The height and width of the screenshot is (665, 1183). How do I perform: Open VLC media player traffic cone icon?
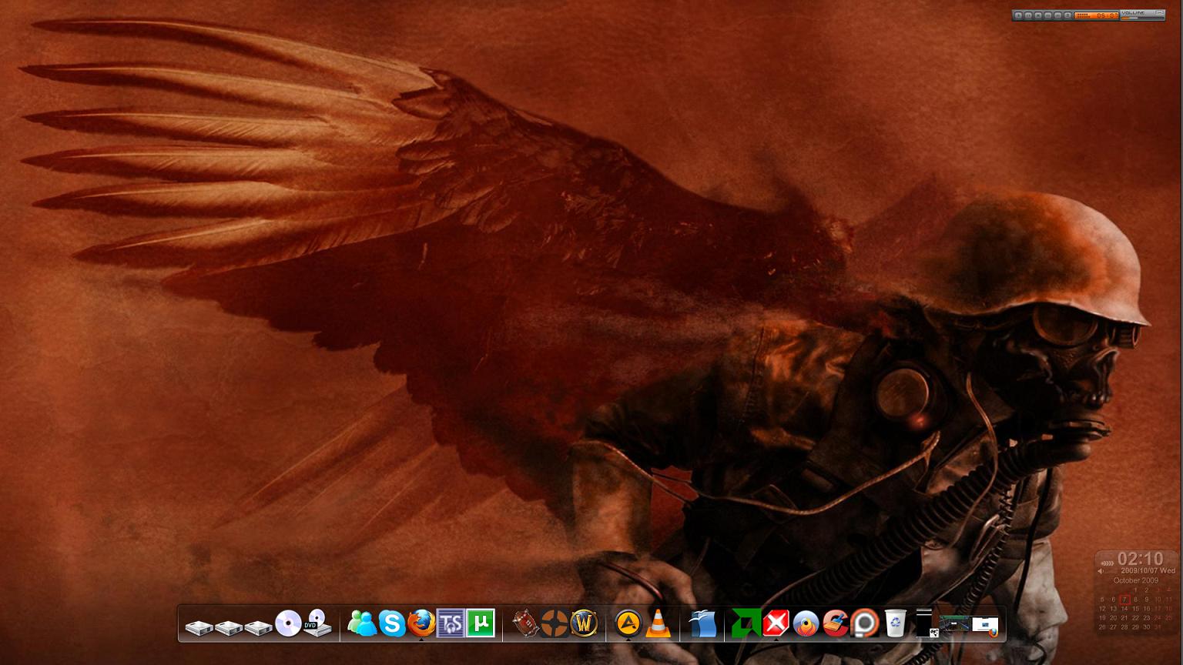[657, 623]
